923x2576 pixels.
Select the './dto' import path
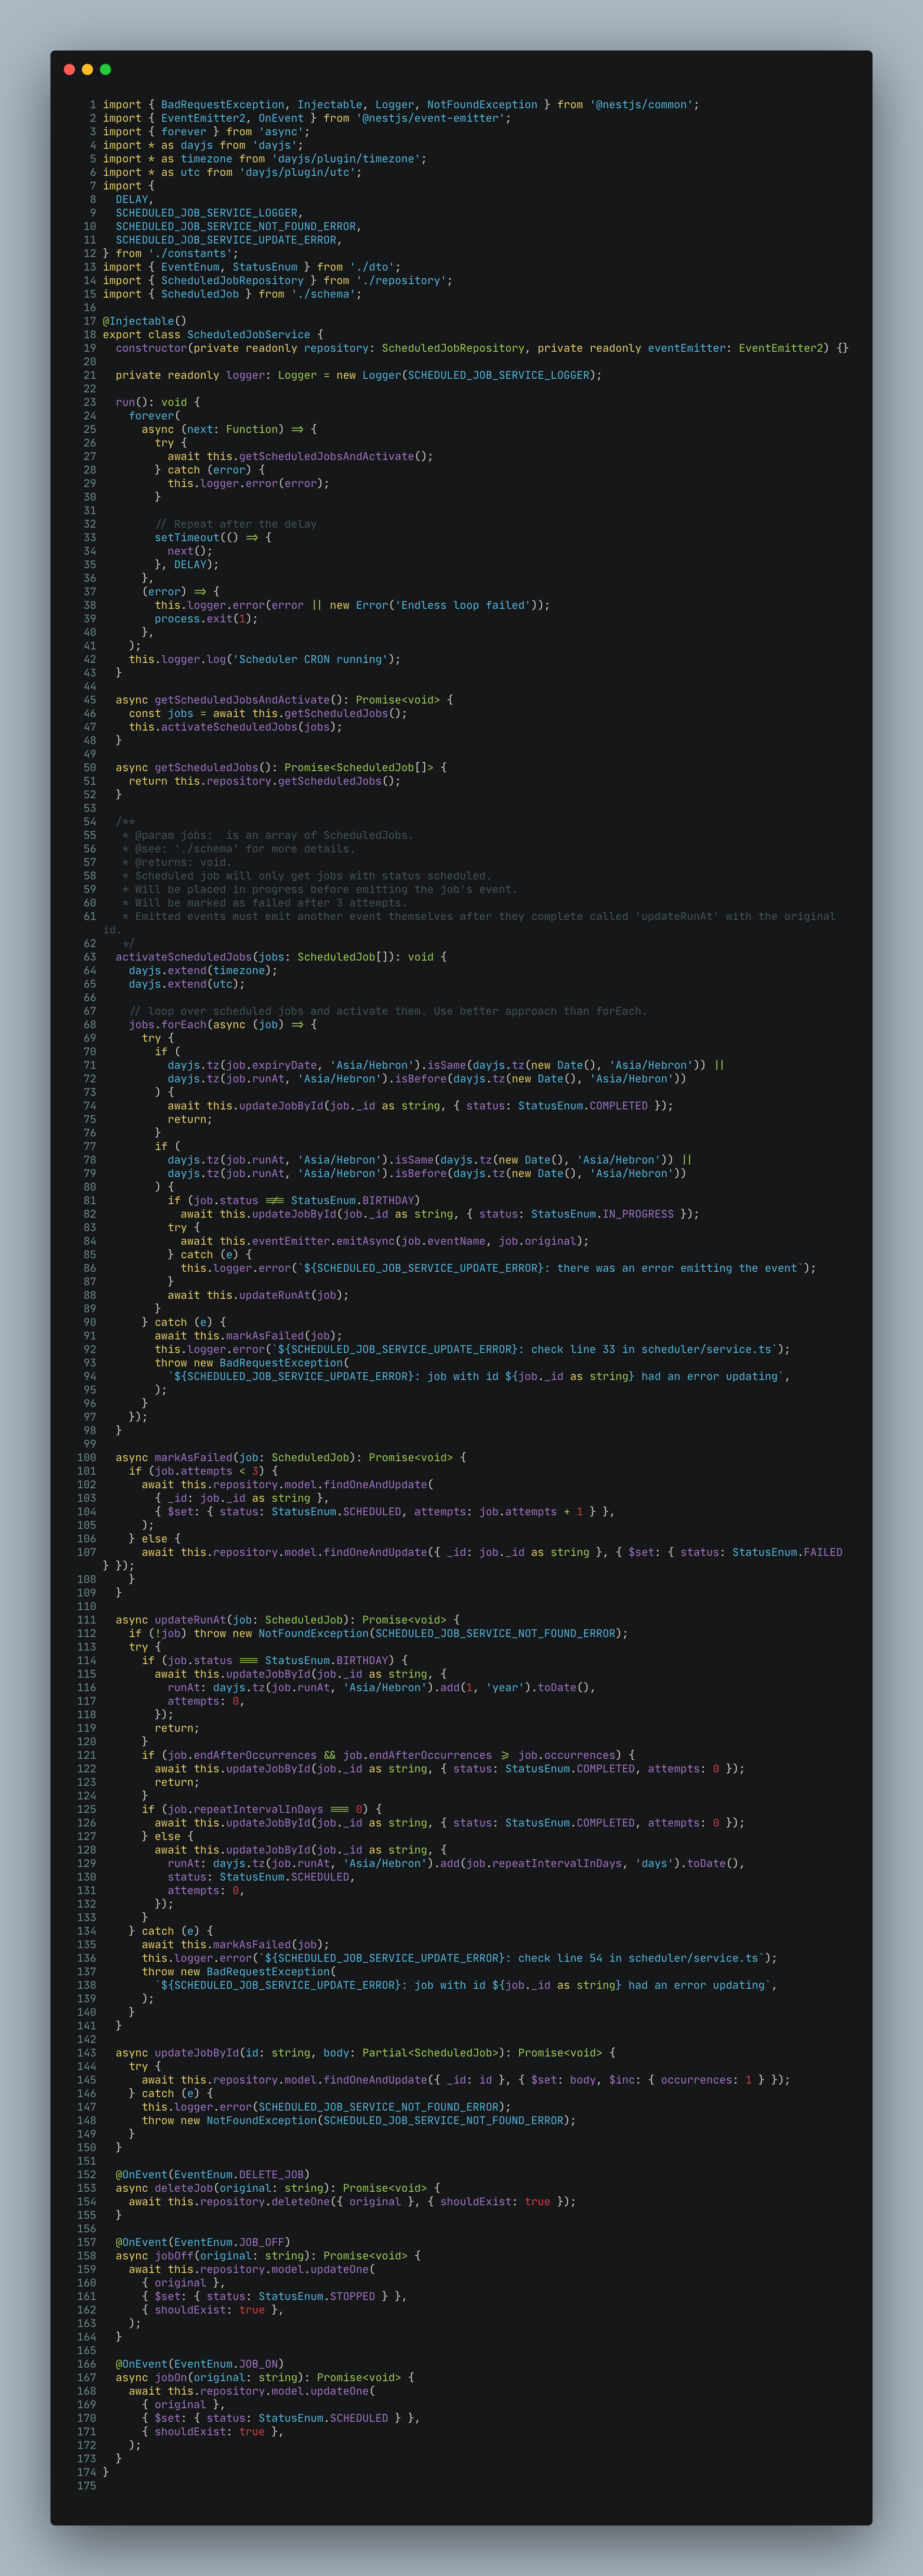click(x=372, y=267)
